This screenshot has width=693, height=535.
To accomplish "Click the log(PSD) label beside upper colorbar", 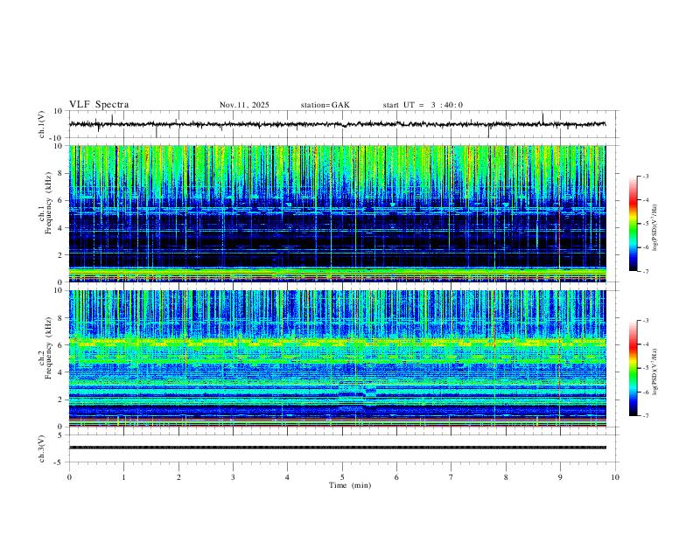I will click(x=655, y=227).
